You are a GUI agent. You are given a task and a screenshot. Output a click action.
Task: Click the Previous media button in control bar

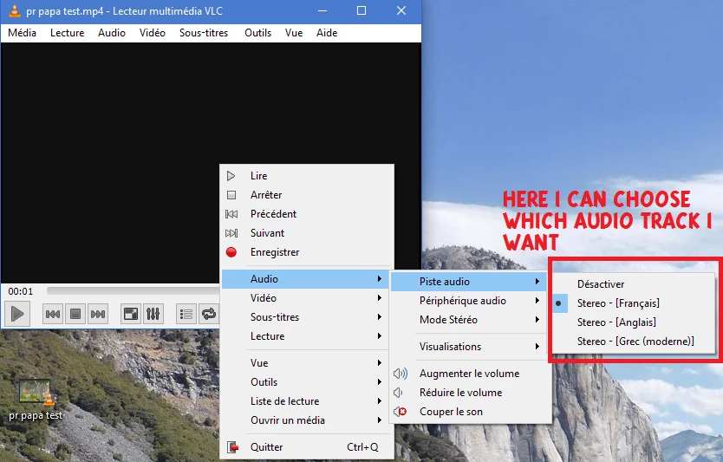pos(53,314)
